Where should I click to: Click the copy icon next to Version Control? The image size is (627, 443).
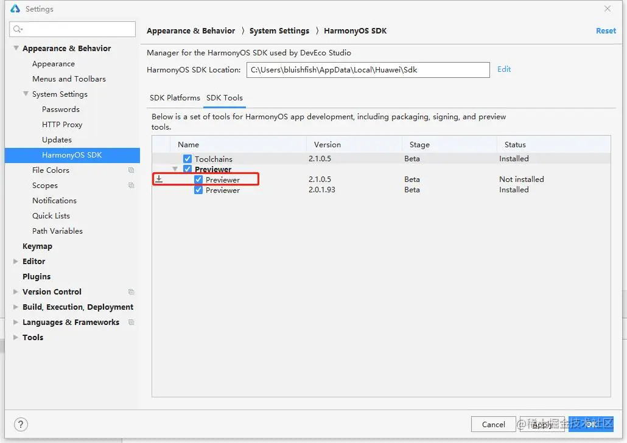[131, 292]
